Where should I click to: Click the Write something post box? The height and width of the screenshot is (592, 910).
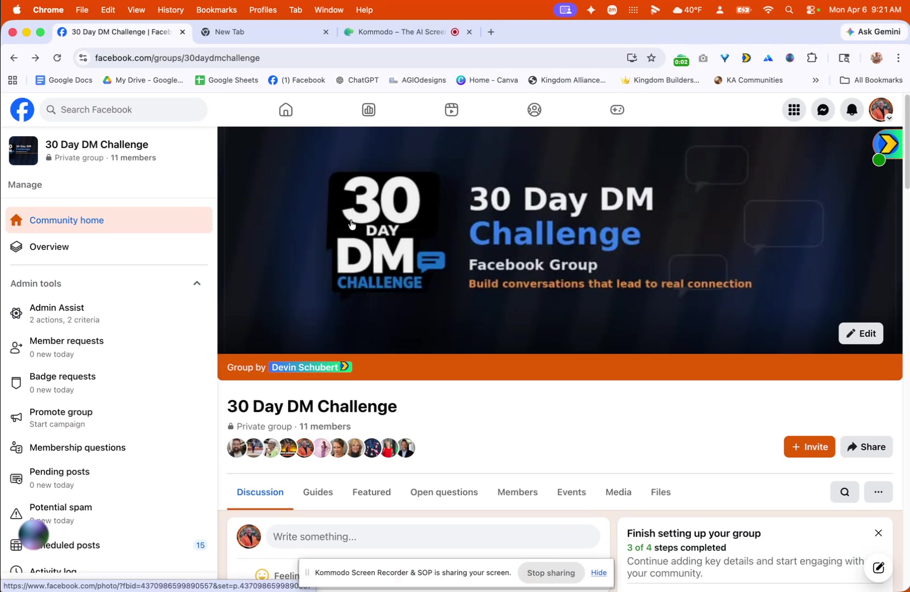coord(433,537)
